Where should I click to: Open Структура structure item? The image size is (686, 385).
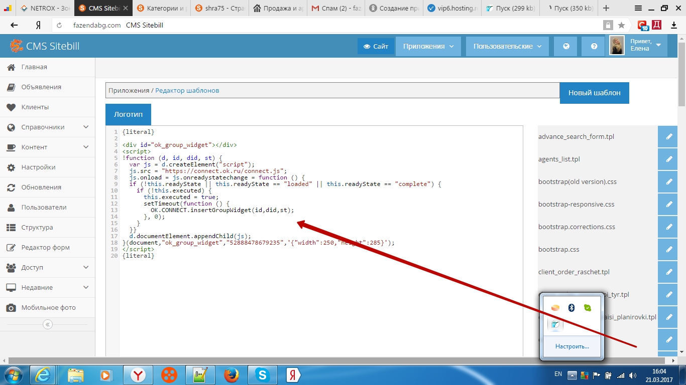point(47,228)
